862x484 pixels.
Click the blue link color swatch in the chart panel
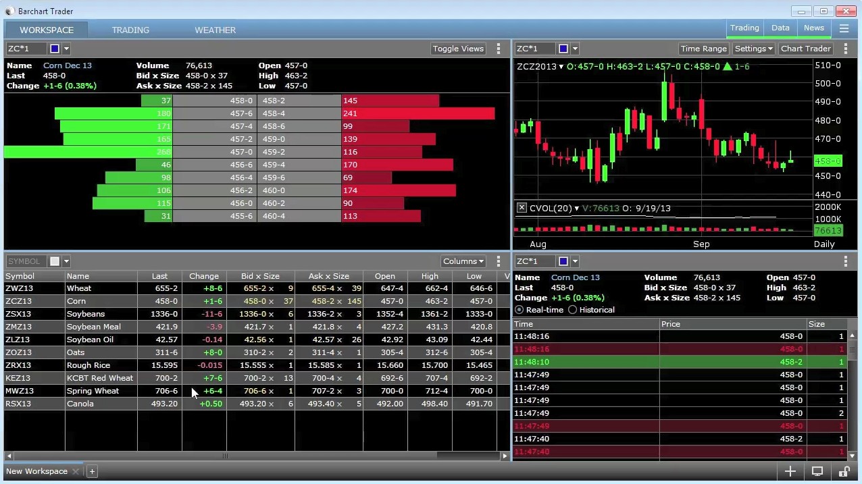[563, 49]
